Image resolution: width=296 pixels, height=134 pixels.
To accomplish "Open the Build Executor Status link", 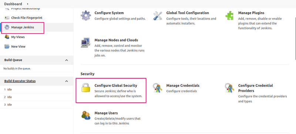I will [x=20, y=81].
